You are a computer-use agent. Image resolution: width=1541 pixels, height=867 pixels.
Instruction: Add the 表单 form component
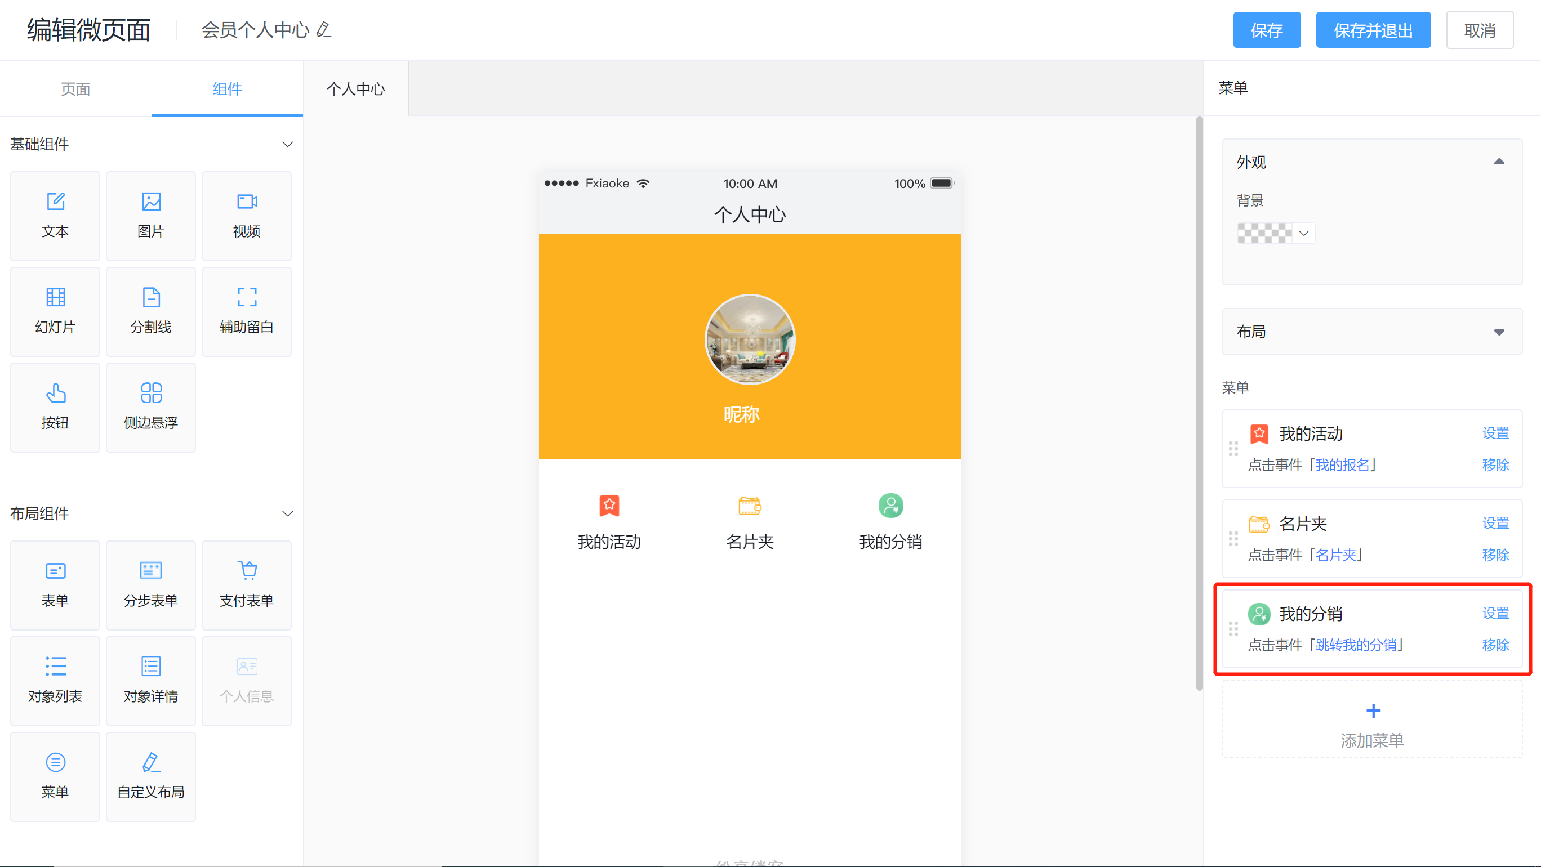coord(55,586)
